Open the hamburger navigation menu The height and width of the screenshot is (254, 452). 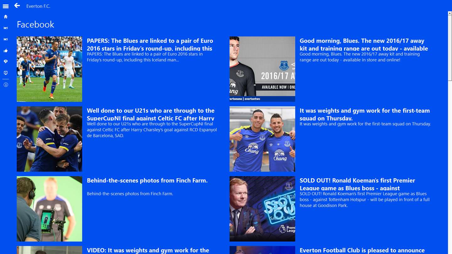pos(6,6)
